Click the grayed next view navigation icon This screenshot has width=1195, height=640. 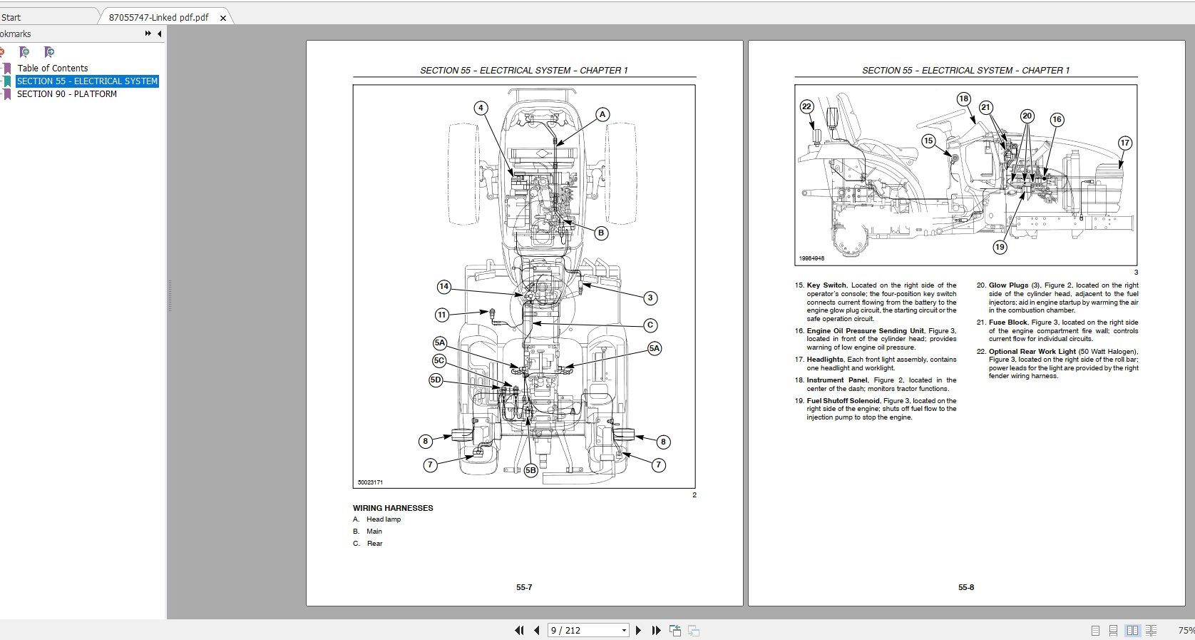[694, 630]
